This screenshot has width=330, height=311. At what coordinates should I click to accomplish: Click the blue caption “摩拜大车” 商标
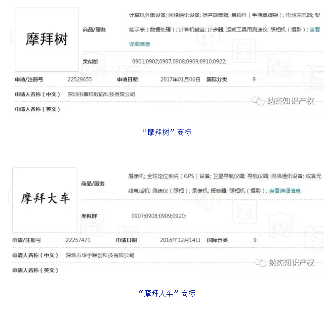[x=167, y=293]
